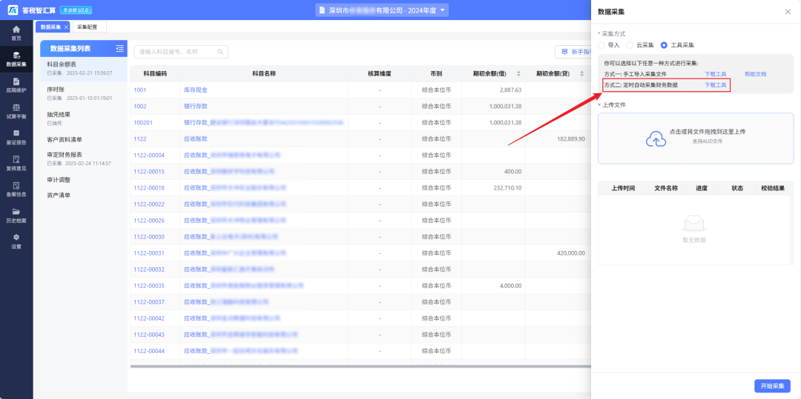The width and height of the screenshot is (801, 399).
Task: Click the 上传时间 column header
Action: tap(623, 189)
